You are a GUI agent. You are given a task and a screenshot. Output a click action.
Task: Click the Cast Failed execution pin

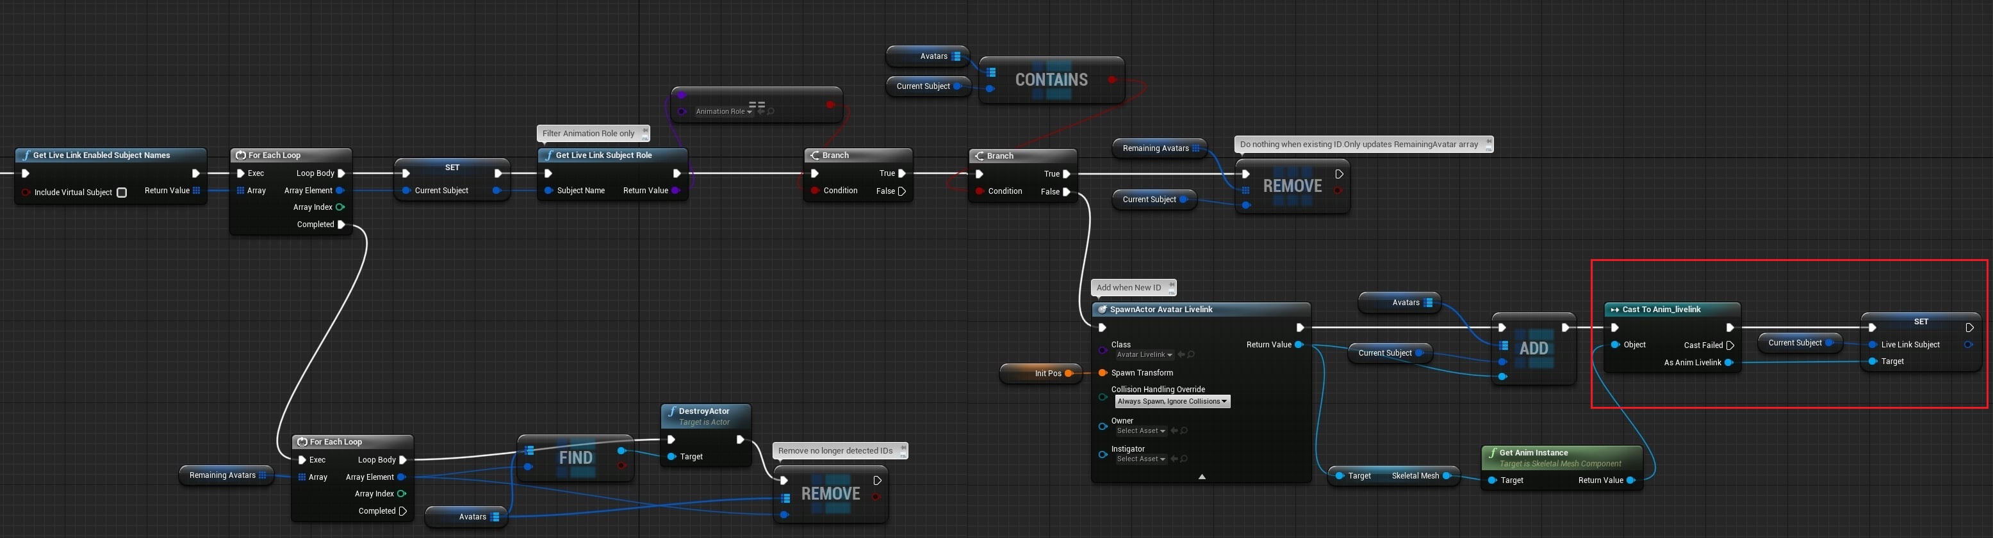pos(1731,345)
